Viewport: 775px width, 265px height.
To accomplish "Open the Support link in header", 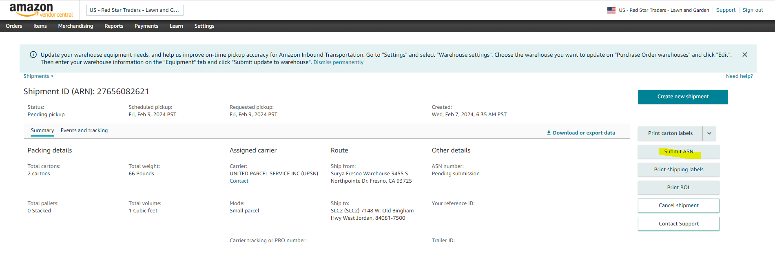I will pos(726,10).
